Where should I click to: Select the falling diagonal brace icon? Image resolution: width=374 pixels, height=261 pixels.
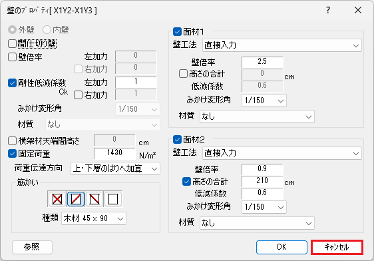click(94, 199)
